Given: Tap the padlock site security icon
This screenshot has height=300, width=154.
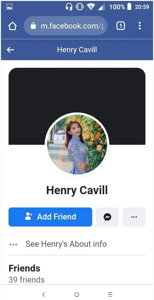Looking at the screenshot, I should (x=33, y=26).
